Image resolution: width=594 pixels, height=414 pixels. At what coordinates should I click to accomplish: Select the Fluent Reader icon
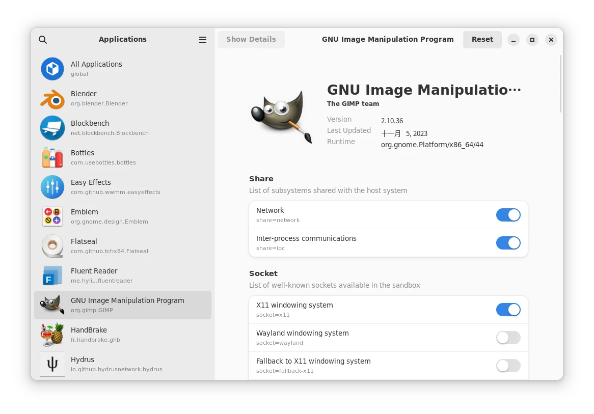tap(52, 275)
